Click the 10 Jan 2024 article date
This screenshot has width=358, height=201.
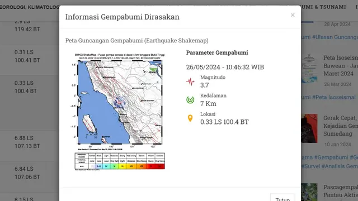click(x=337, y=145)
